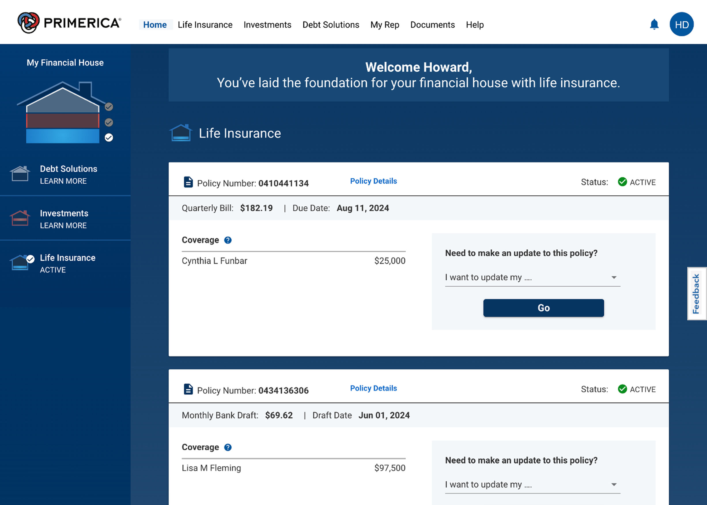This screenshot has width=707, height=505.
Task: Click the Coverage help icon for policy 0410441134
Action: coord(228,240)
